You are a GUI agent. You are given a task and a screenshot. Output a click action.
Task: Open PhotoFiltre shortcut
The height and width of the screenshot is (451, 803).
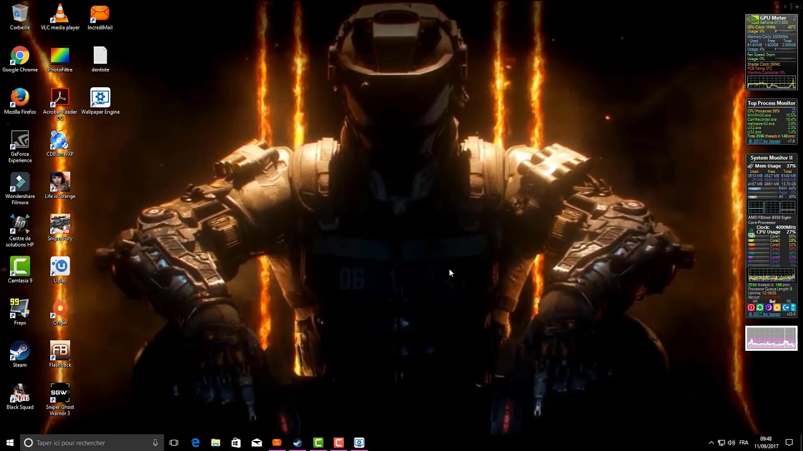pyautogui.click(x=60, y=60)
